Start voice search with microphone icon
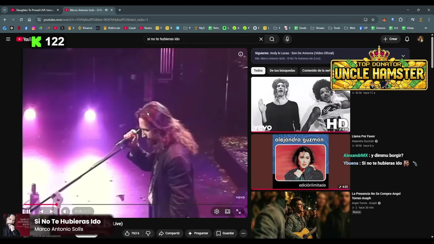 tap(287, 39)
